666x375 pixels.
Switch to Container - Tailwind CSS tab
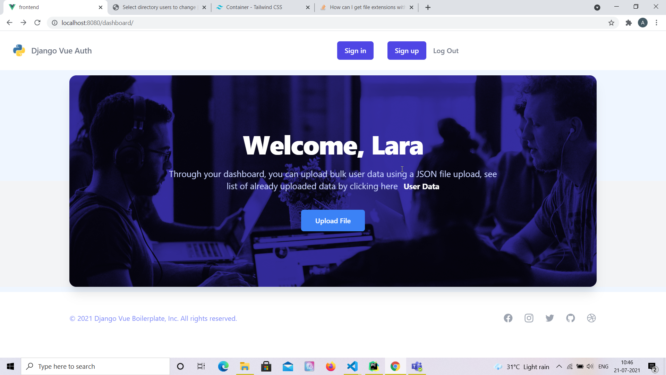[x=254, y=7]
